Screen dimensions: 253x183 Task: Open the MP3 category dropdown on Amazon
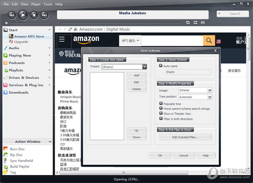130,41
